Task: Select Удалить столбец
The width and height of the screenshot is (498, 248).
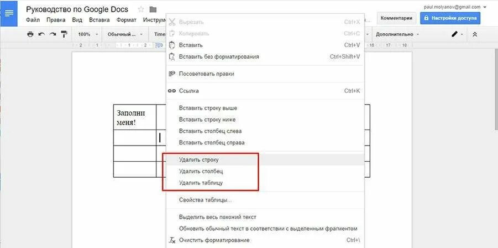Action: pyautogui.click(x=265, y=172)
